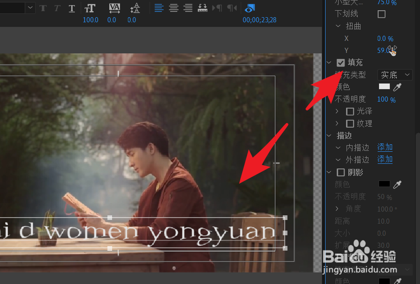This screenshot has width=420, height=284.
Task: Open the white fill color swatch
Action: 384,86
